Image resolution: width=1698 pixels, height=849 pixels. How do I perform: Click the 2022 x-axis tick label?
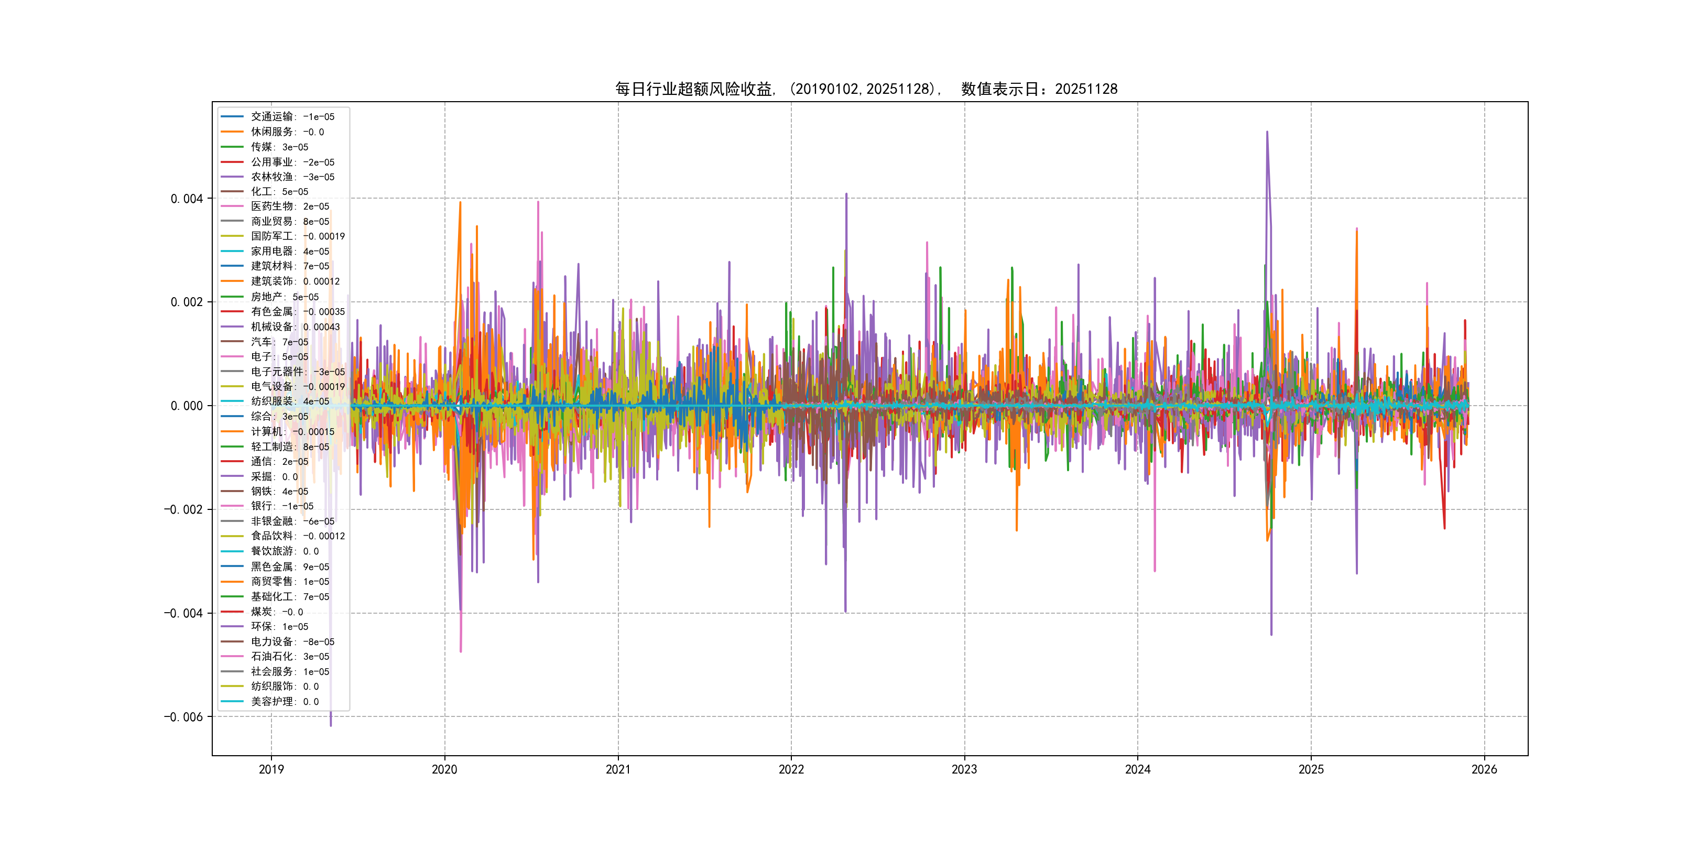pos(791,769)
